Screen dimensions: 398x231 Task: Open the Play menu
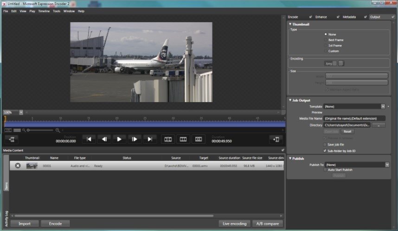32,11
